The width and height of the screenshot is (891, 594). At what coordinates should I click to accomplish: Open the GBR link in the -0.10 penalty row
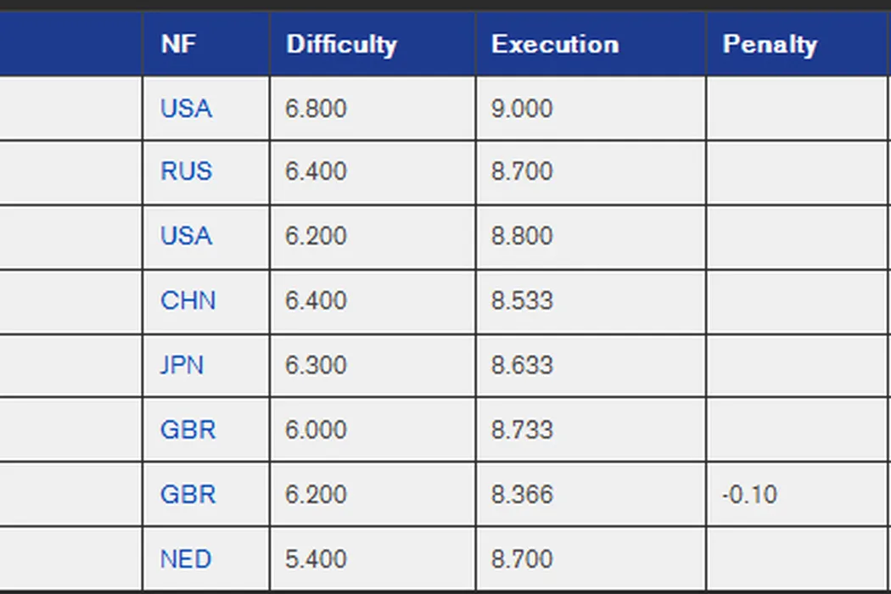coord(188,494)
